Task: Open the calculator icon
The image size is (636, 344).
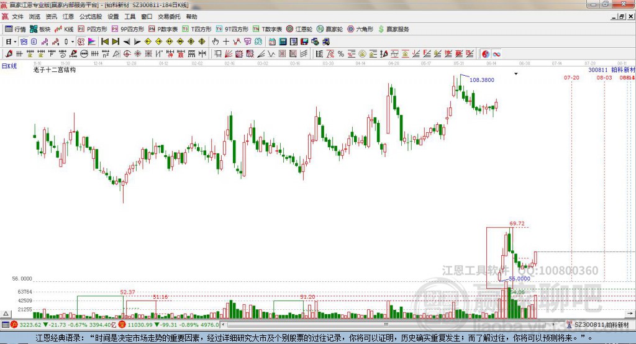Action: (x=283, y=42)
